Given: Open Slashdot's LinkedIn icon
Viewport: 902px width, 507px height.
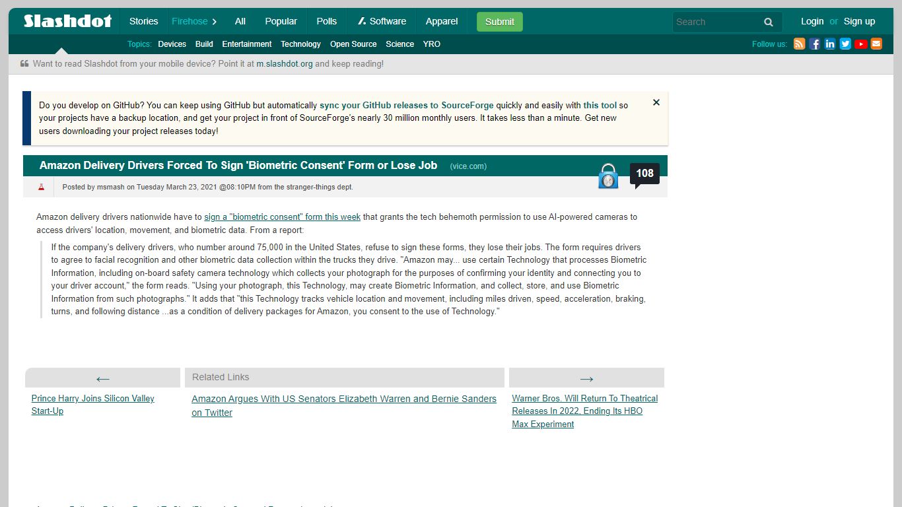Looking at the screenshot, I should click(x=830, y=44).
